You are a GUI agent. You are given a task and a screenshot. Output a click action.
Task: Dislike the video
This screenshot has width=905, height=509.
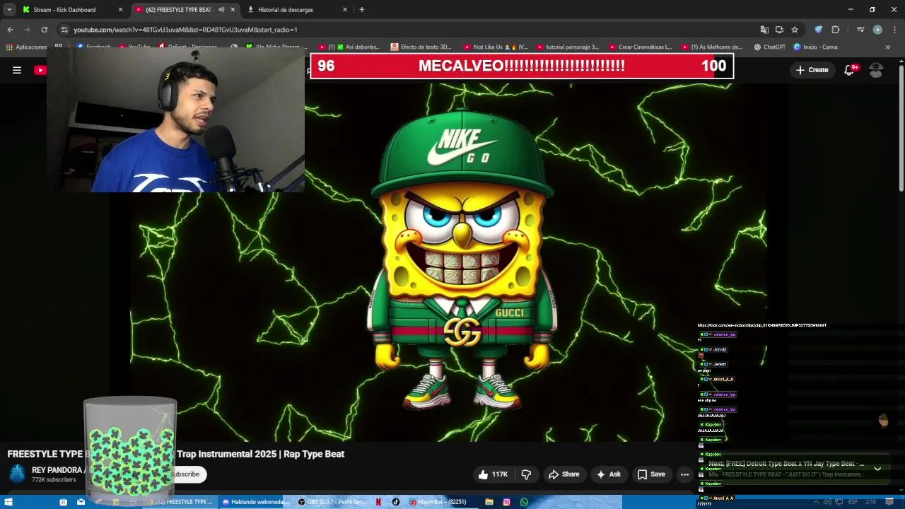pyautogui.click(x=526, y=474)
